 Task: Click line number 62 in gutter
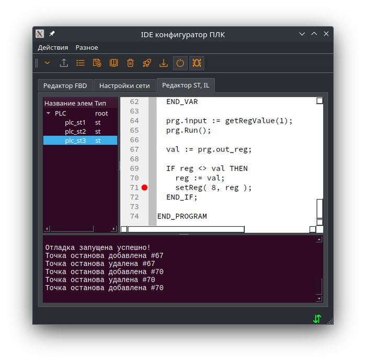point(134,102)
